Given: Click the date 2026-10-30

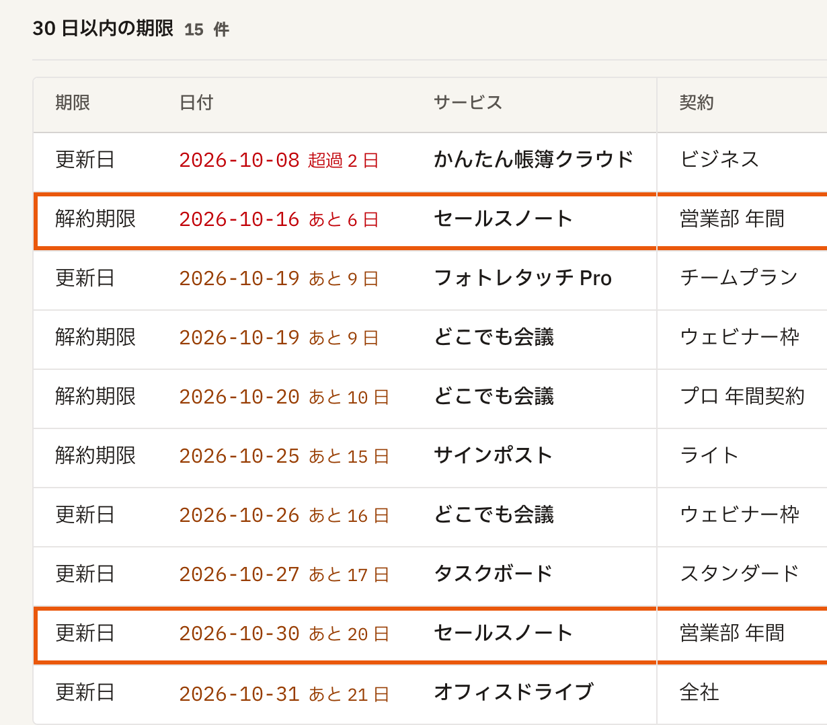Looking at the screenshot, I should click(x=239, y=634).
